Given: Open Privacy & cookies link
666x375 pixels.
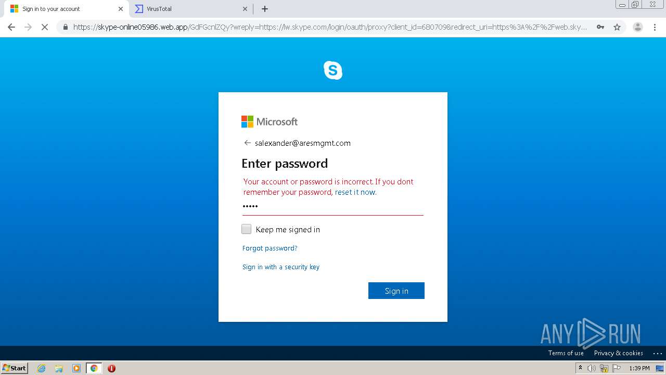Looking at the screenshot, I should (x=619, y=353).
